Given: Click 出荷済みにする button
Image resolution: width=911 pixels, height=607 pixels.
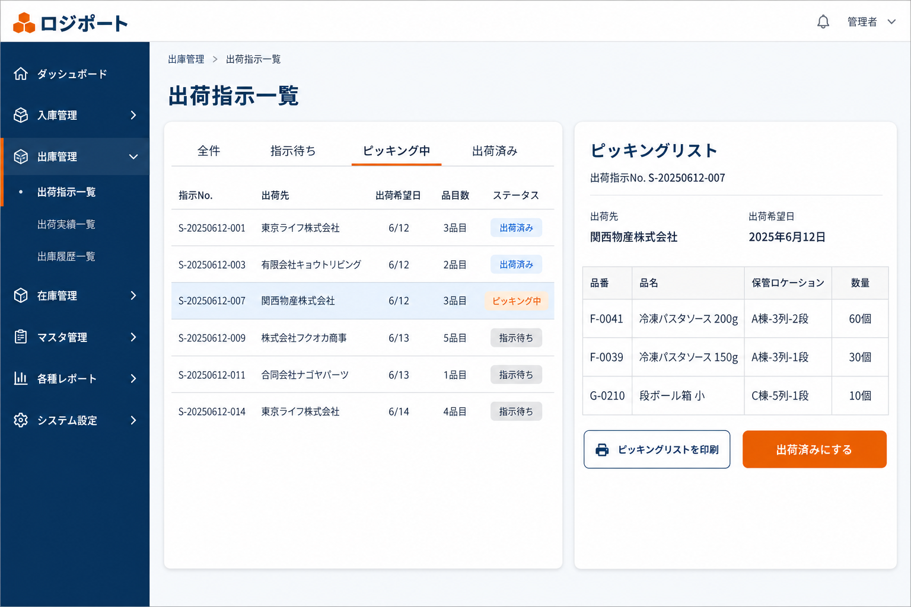Looking at the screenshot, I should point(814,449).
